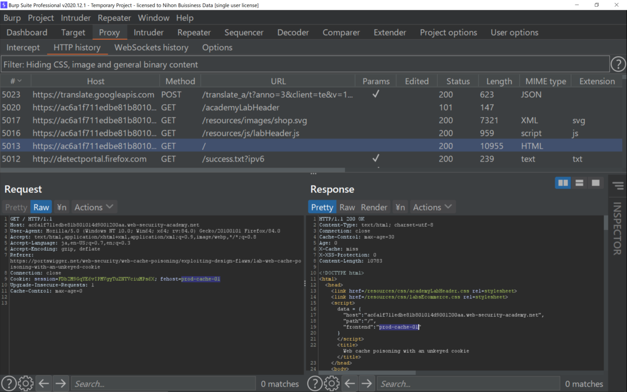The height and width of the screenshot is (392, 627).
Task: Go to previous match in response search
Action: [x=350, y=384]
